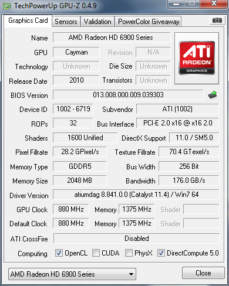Click the camera screenshot icon
229x286 pixels.
[217, 21]
